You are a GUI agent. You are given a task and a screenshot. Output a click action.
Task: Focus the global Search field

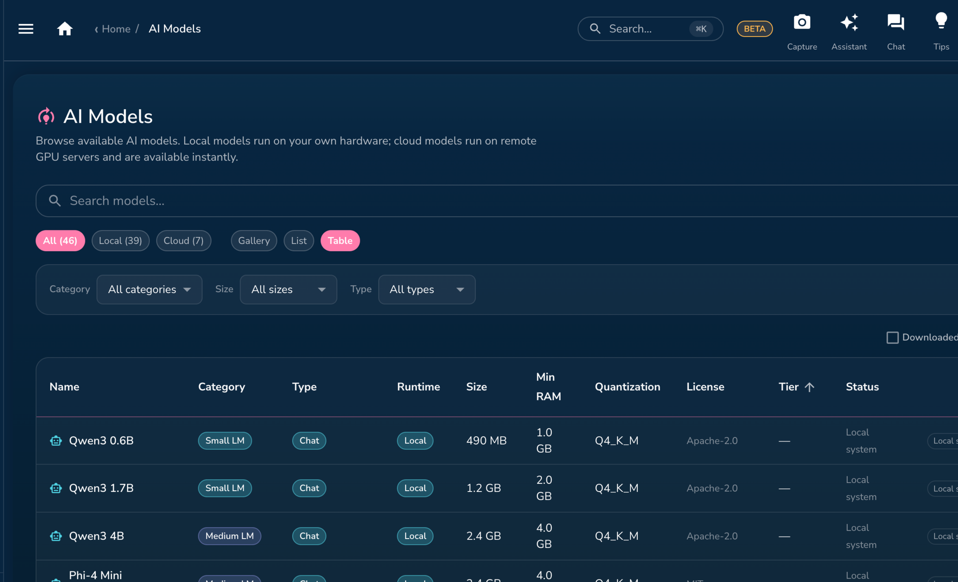click(650, 29)
